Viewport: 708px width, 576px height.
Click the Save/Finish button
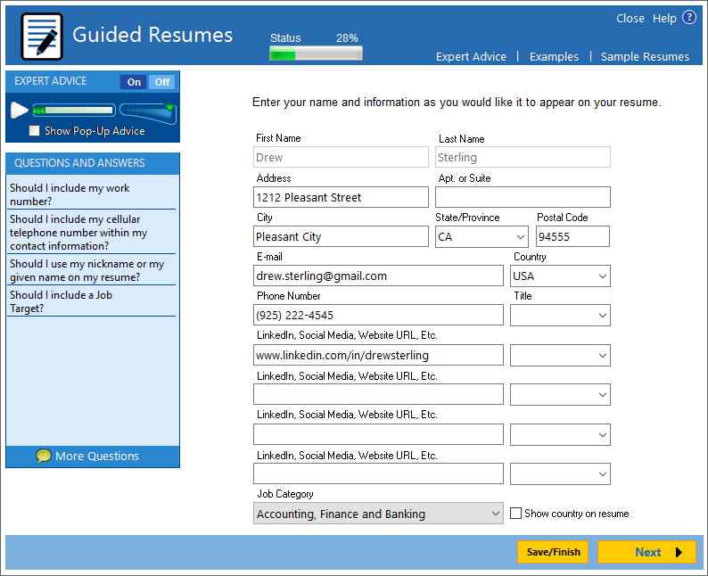pyautogui.click(x=553, y=552)
